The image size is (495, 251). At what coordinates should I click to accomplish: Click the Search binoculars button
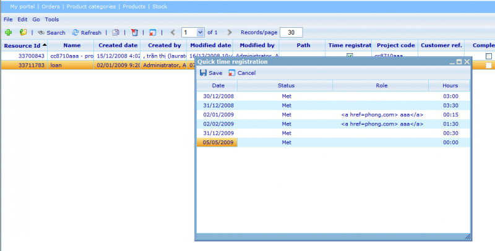click(51, 32)
